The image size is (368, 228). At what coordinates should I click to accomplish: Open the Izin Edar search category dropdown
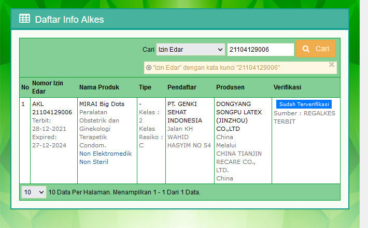pyautogui.click(x=191, y=50)
